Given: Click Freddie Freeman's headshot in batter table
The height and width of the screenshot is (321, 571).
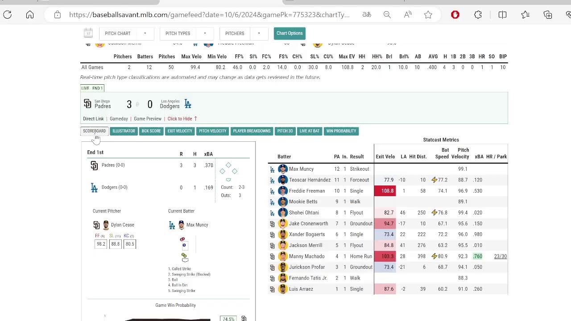Looking at the screenshot, I should click(x=283, y=191).
